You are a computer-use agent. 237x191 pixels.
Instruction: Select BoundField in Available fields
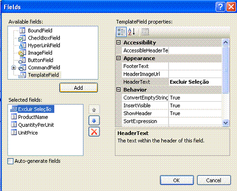coord(40,30)
